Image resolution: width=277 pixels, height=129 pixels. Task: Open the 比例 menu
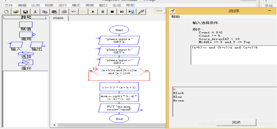(36, 5)
